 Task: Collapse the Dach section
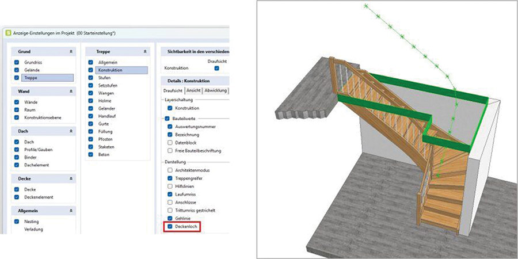pyautogui.click(x=70, y=131)
